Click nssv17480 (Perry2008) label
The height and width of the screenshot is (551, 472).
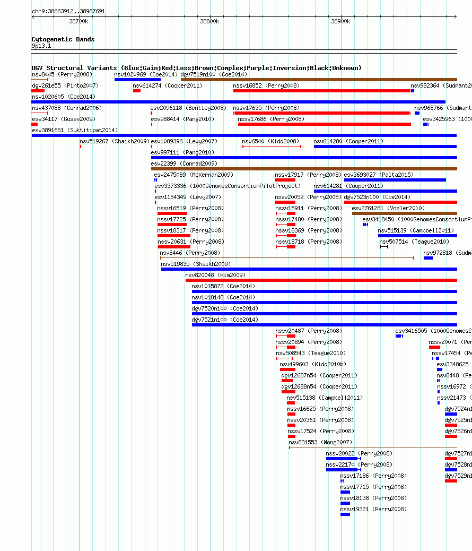[x=309, y=219]
